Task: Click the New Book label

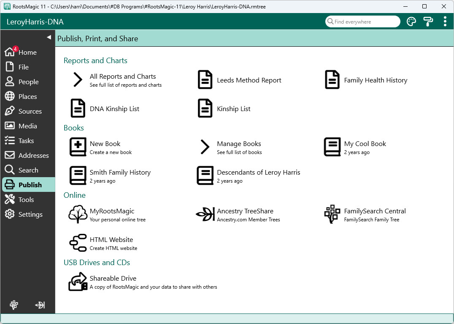Action: tap(105, 143)
